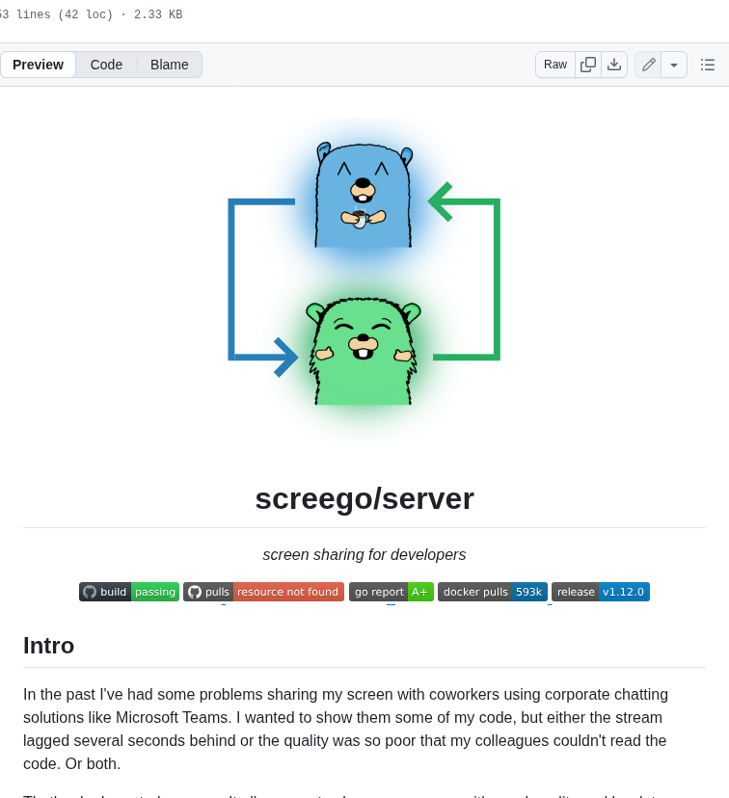Click the paragraph beginning 'In the past I've had'
729x798 pixels.
345,729
